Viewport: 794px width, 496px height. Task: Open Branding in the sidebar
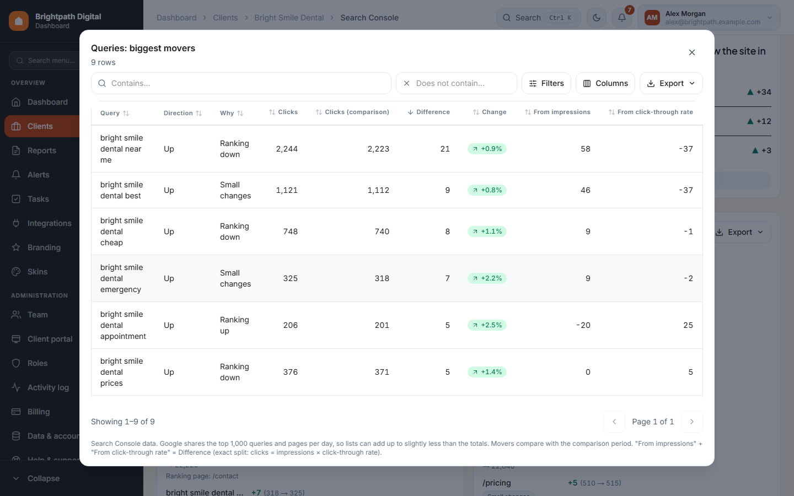coord(42,247)
